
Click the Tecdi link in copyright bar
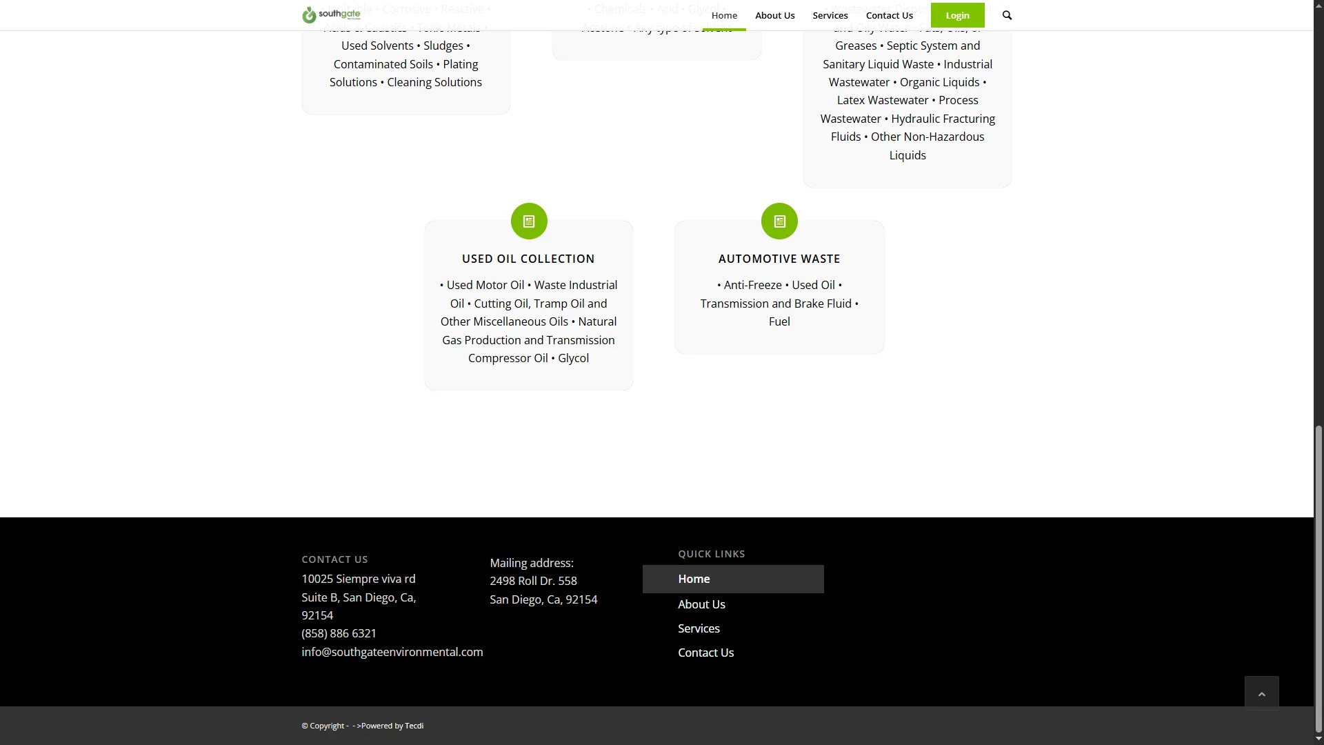pyautogui.click(x=414, y=726)
